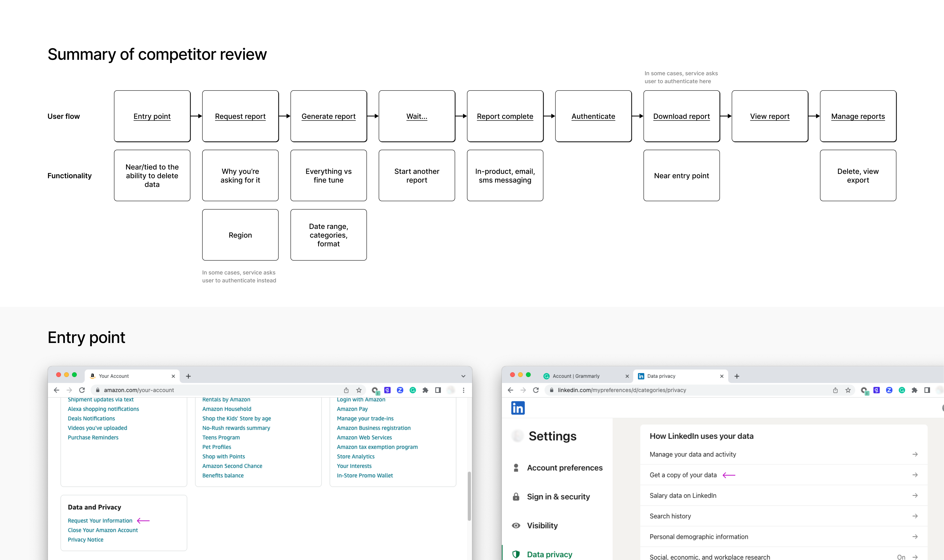Expand the chevron at top of Amazon window
Viewport: 944px width, 560px height.
(x=463, y=376)
